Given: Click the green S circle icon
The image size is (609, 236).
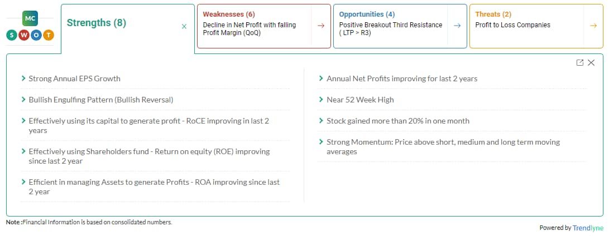Looking at the screenshot, I should tap(12, 36).
